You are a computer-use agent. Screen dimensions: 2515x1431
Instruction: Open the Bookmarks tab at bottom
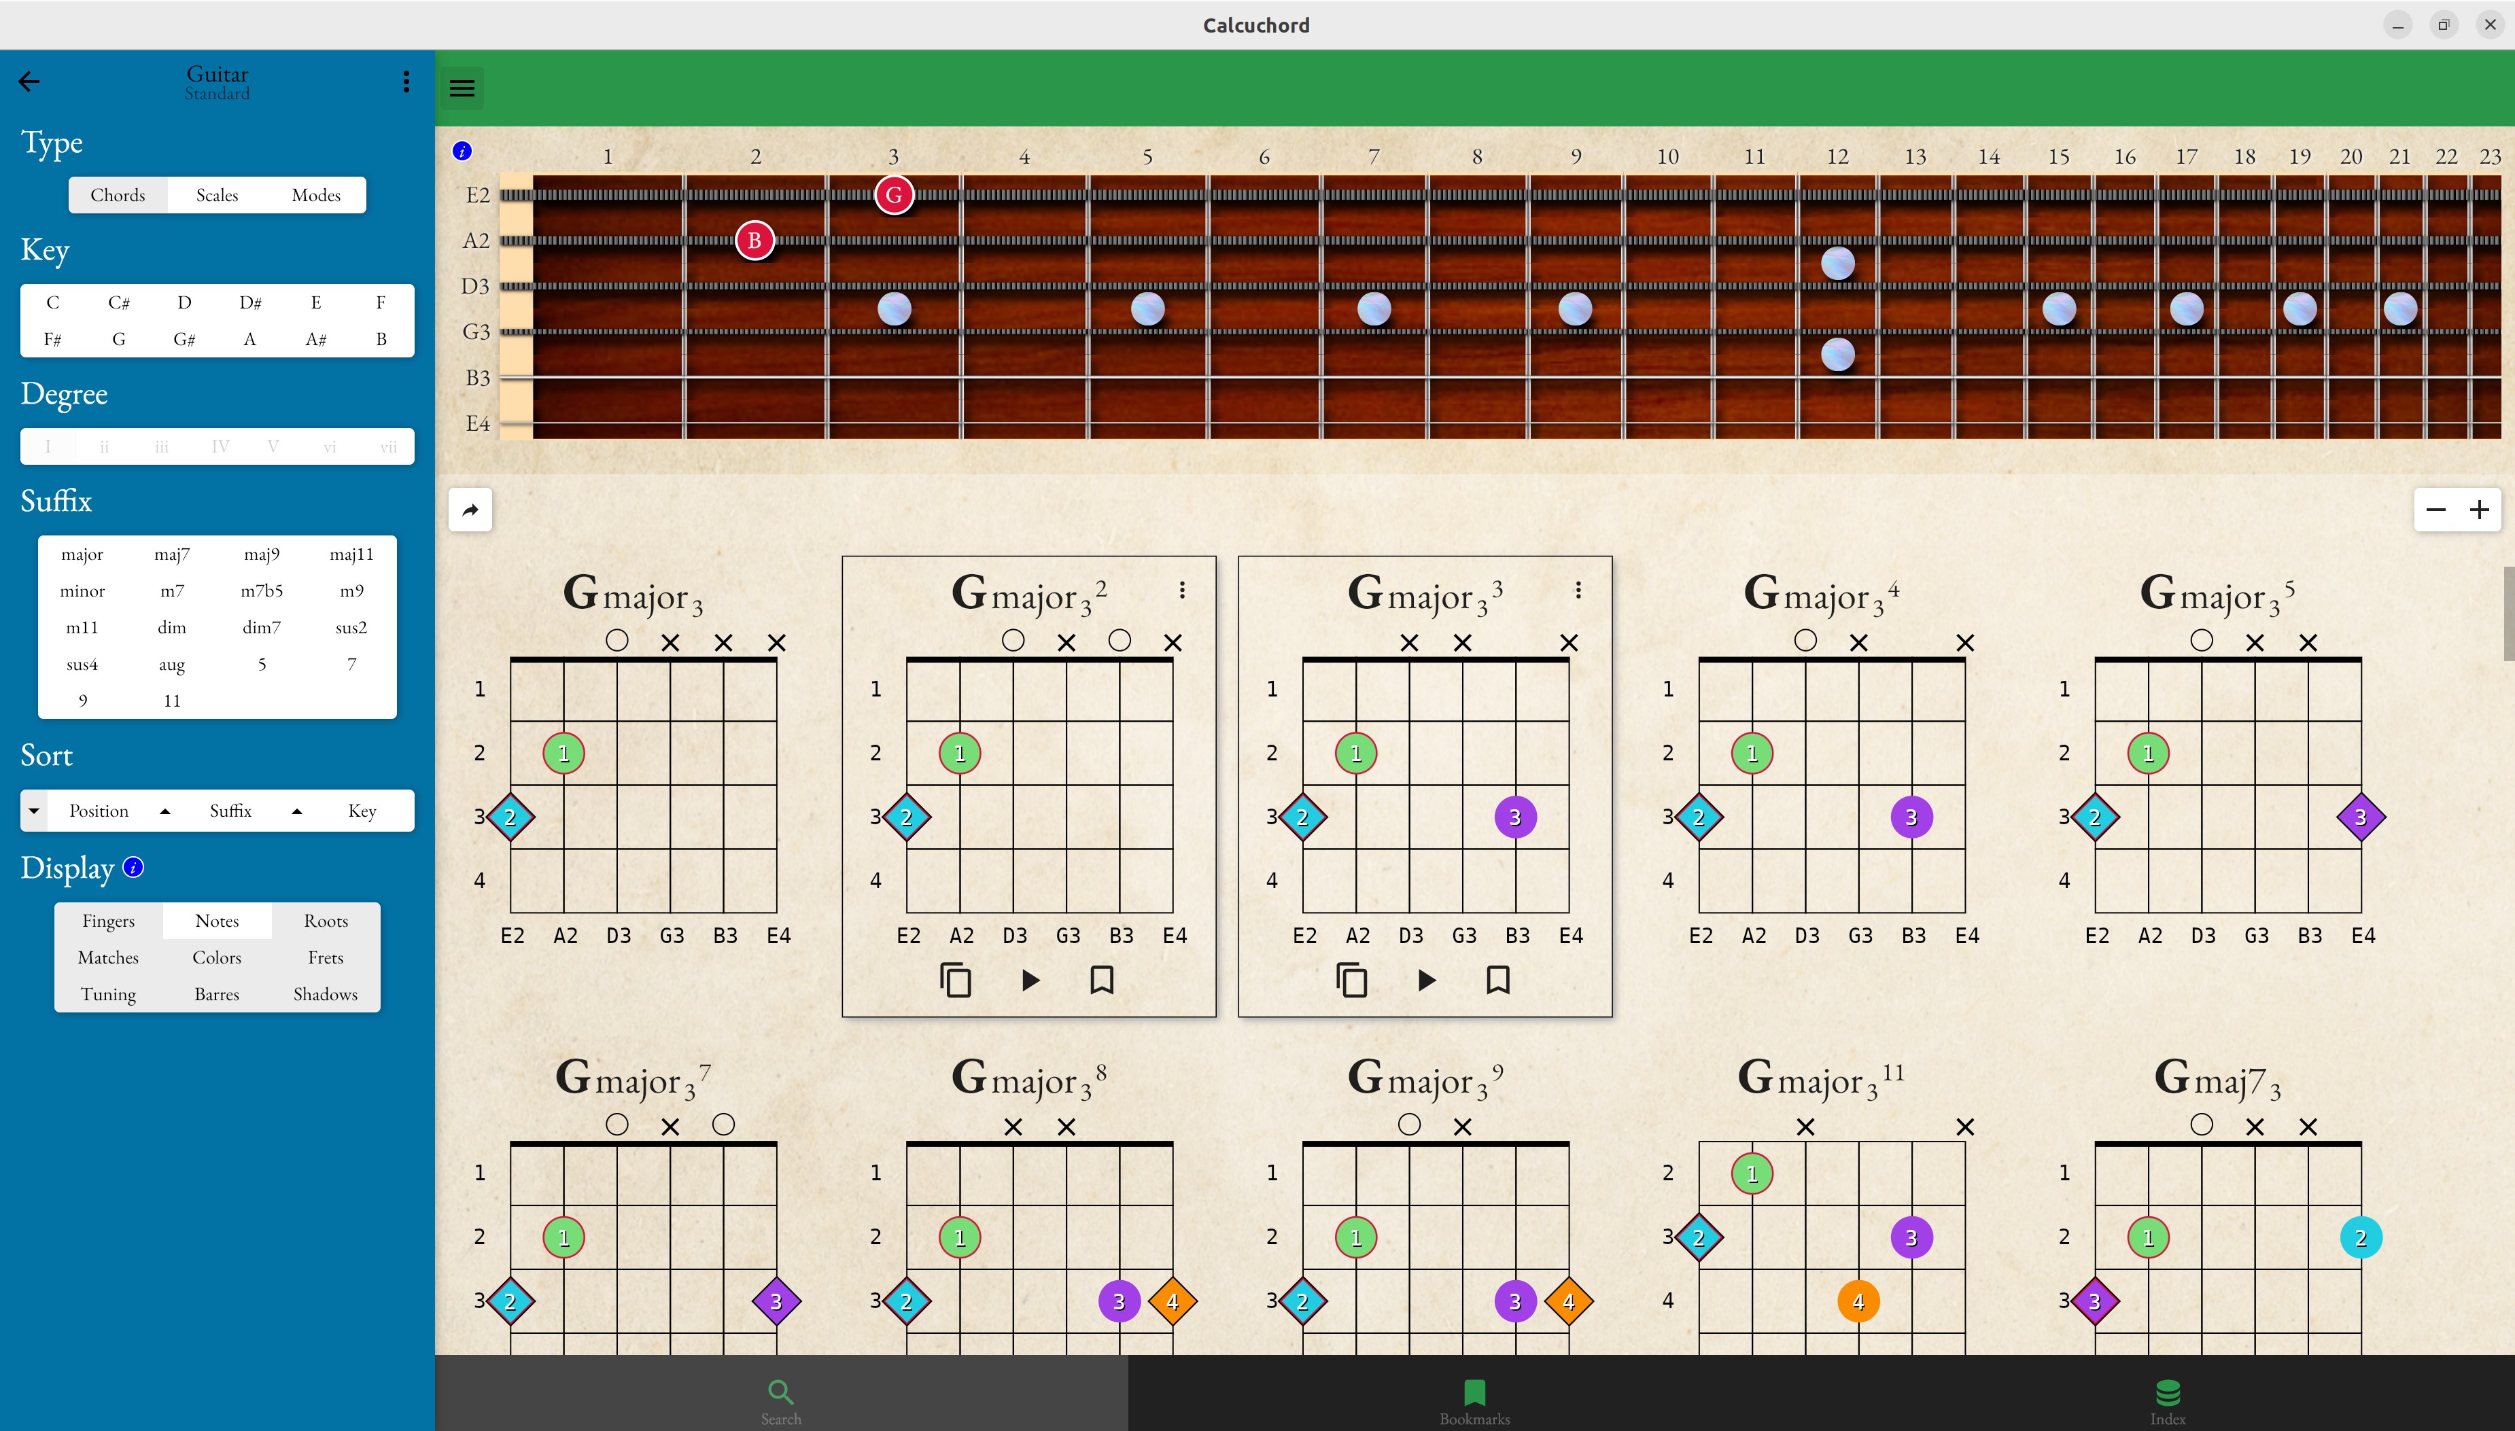(1474, 1400)
